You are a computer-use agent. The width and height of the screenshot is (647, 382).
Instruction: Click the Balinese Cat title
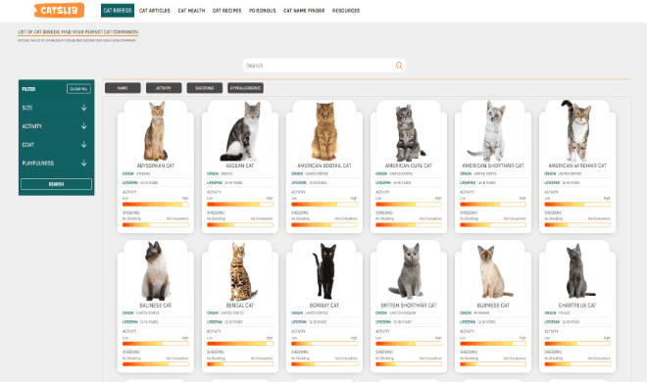click(x=156, y=306)
